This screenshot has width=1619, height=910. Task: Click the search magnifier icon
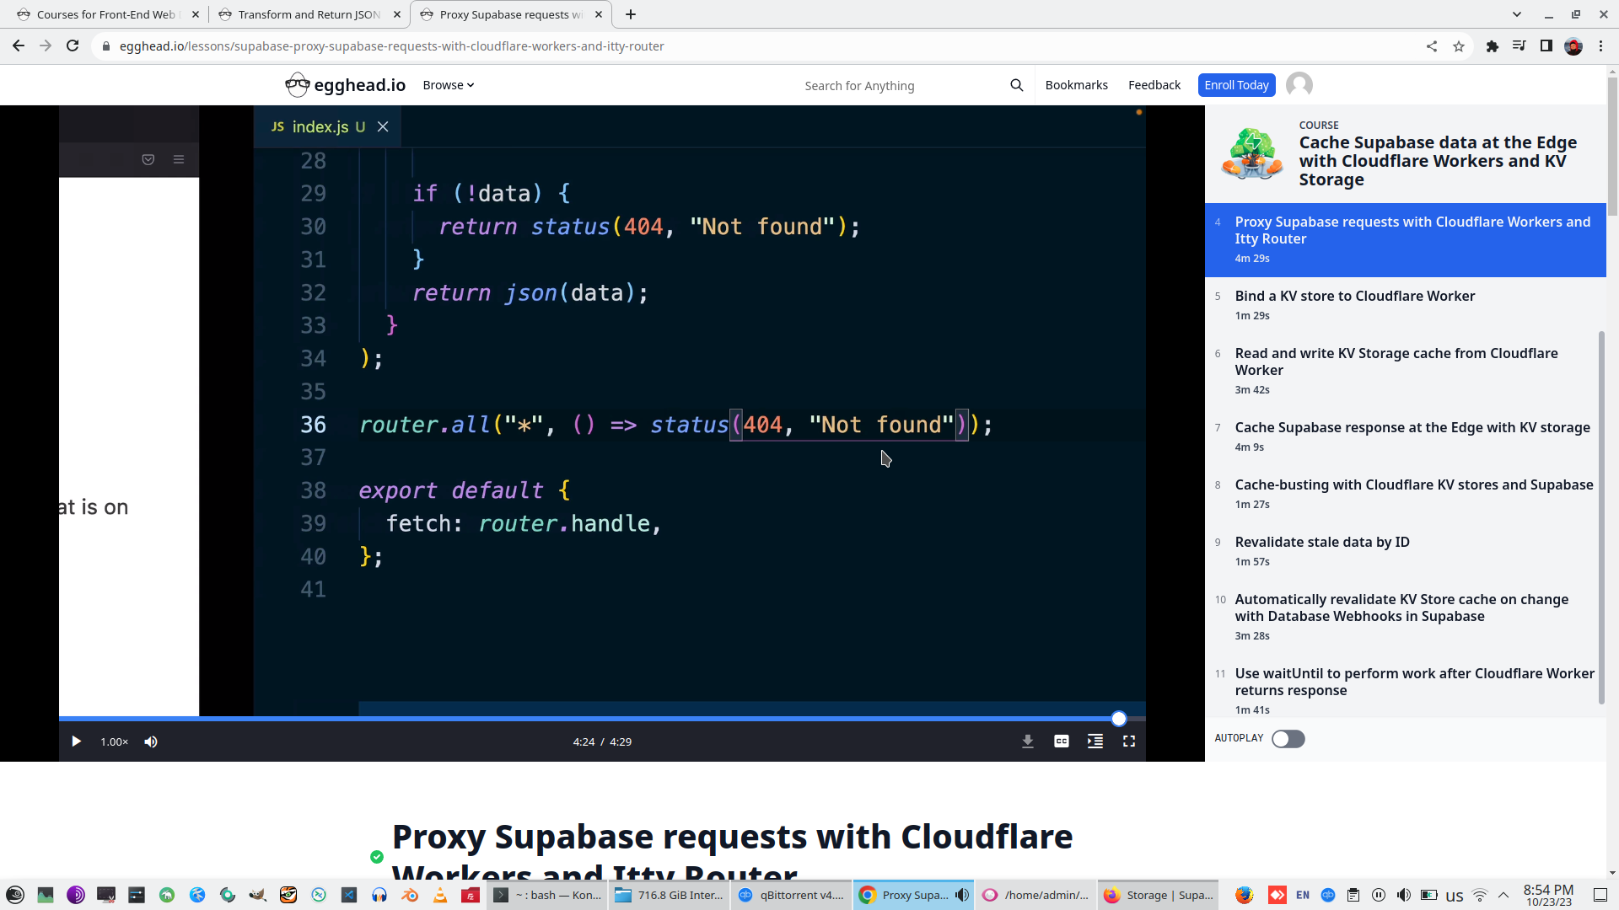(1017, 85)
